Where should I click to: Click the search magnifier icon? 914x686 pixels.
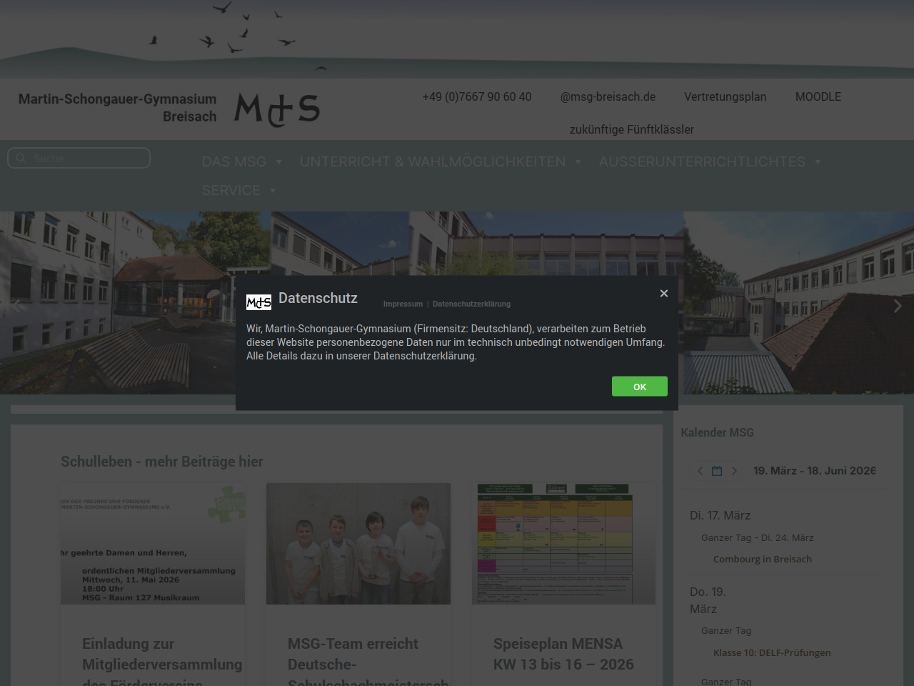[21, 159]
